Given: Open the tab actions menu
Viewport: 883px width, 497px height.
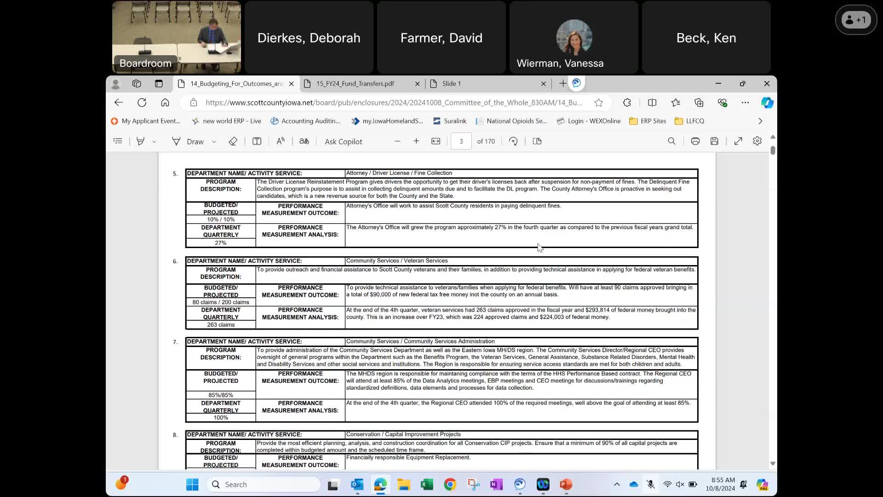Looking at the screenshot, I should coord(159,84).
